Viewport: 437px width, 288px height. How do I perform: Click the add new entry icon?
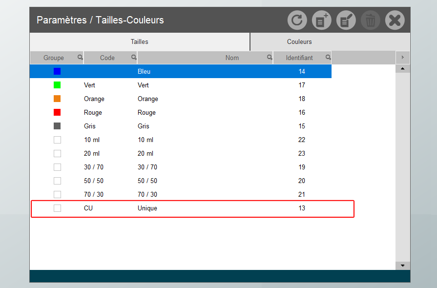pos(322,20)
